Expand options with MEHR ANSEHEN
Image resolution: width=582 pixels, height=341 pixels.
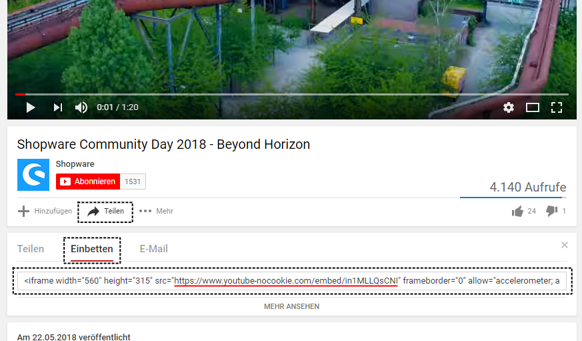pos(292,306)
